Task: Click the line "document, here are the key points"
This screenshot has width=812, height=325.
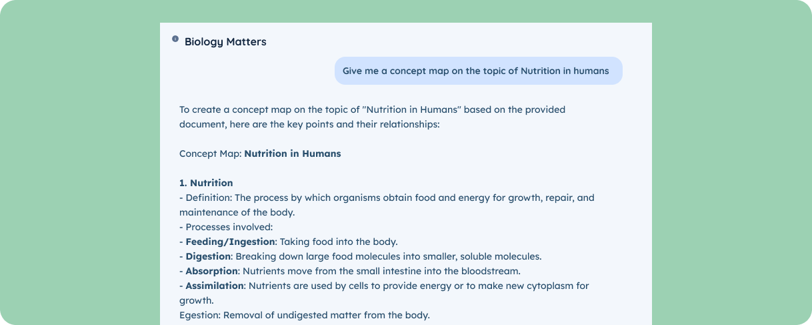Action: (309, 124)
